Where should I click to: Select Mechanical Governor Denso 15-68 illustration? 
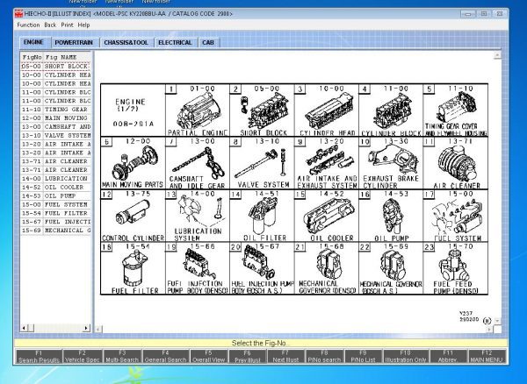pyautogui.click(x=327, y=268)
